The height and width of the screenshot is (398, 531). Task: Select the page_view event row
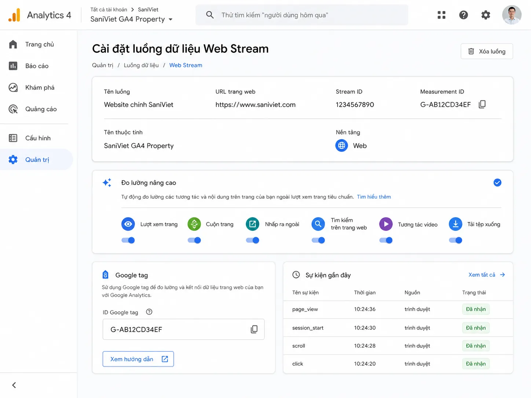[x=398, y=310]
